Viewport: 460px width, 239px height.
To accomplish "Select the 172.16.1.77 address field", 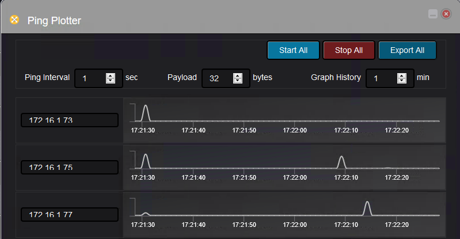I will [x=70, y=215].
